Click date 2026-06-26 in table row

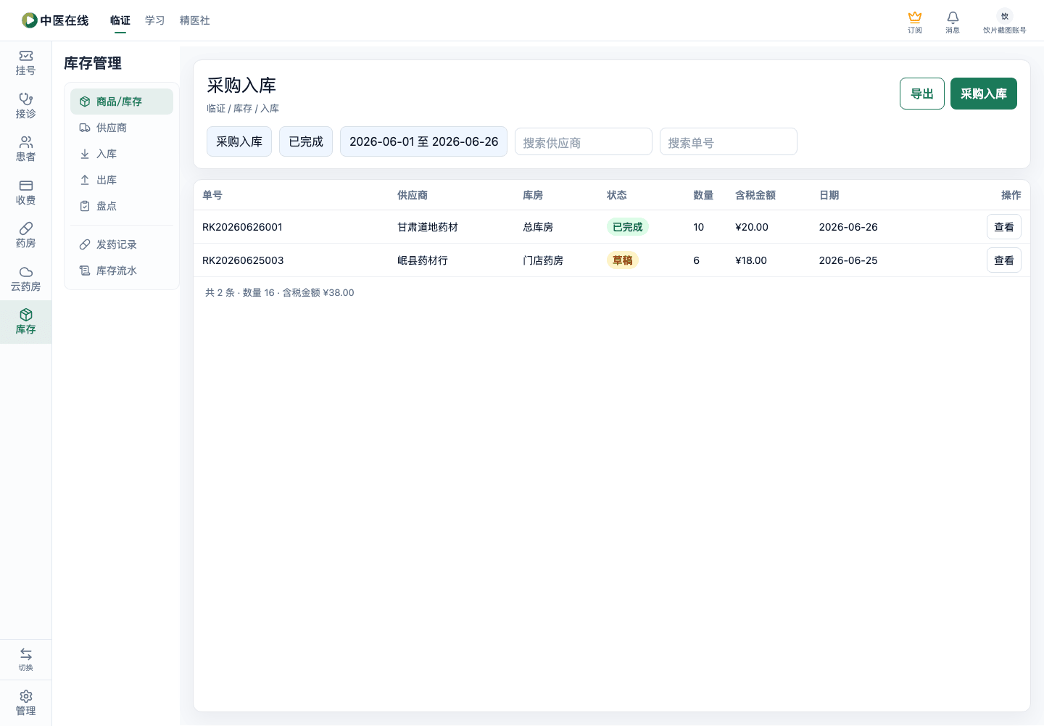coord(848,227)
